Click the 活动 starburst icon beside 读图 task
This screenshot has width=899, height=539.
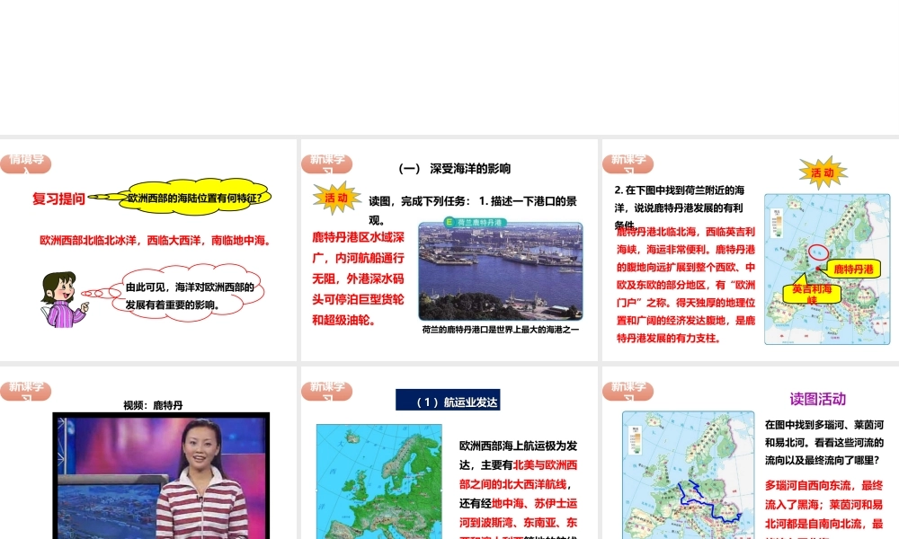click(x=336, y=198)
